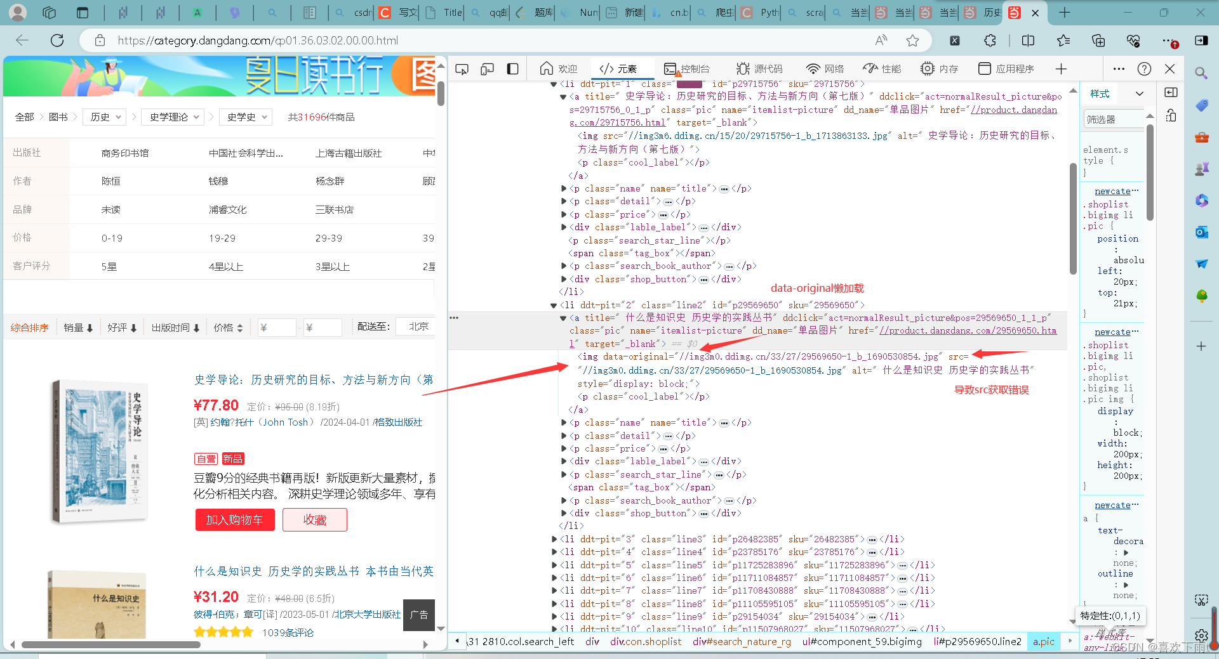Expand the li ddt-pit="9" element node
Screen dimensions: 1219x659
(554, 617)
